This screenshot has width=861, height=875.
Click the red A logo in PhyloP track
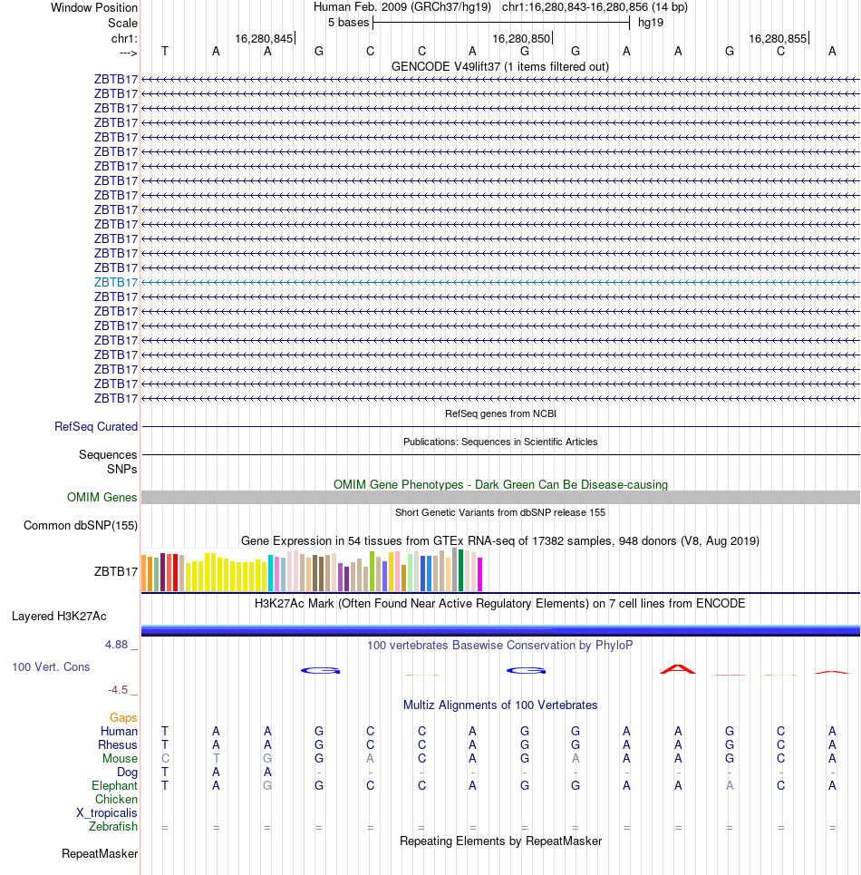coord(678,669)
